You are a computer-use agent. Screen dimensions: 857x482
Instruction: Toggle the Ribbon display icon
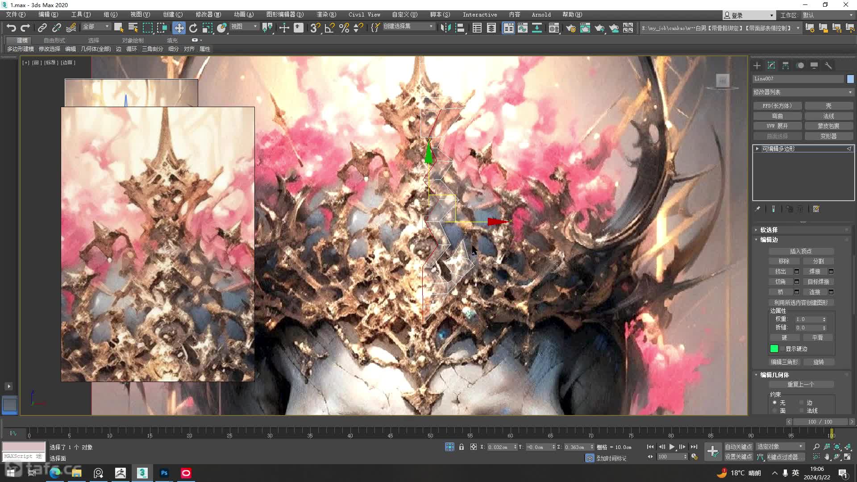click(x=508, y=28)
